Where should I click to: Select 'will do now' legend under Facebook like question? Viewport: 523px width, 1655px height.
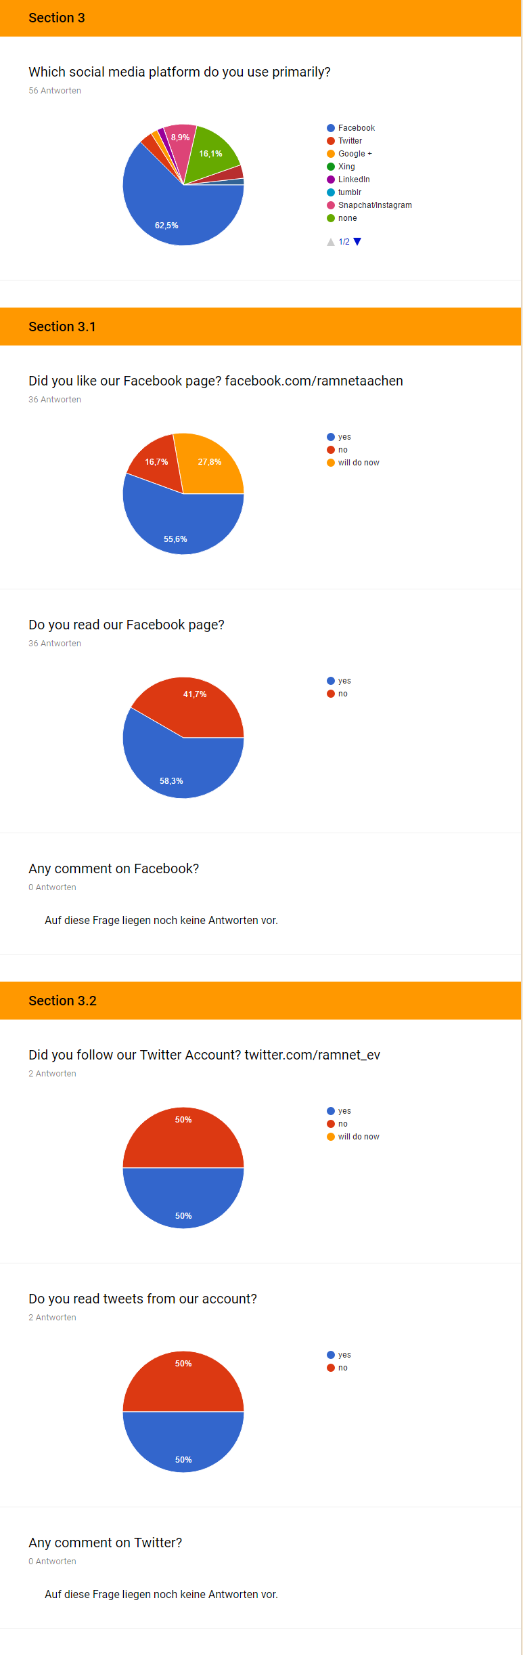click(x=353, y=463)
